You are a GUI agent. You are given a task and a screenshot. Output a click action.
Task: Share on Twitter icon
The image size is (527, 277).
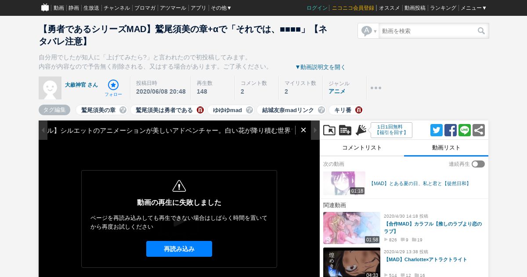[x=437, y=130]
